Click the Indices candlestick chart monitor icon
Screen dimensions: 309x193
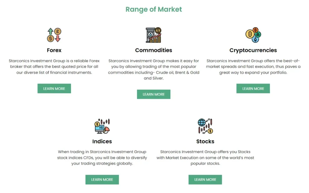tap(100, 128)
